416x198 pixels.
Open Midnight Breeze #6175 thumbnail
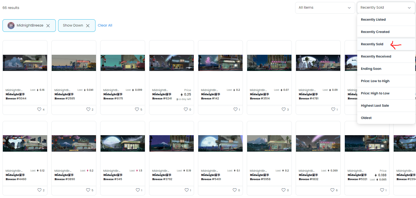pyautogui.click(x=123, y=63)
